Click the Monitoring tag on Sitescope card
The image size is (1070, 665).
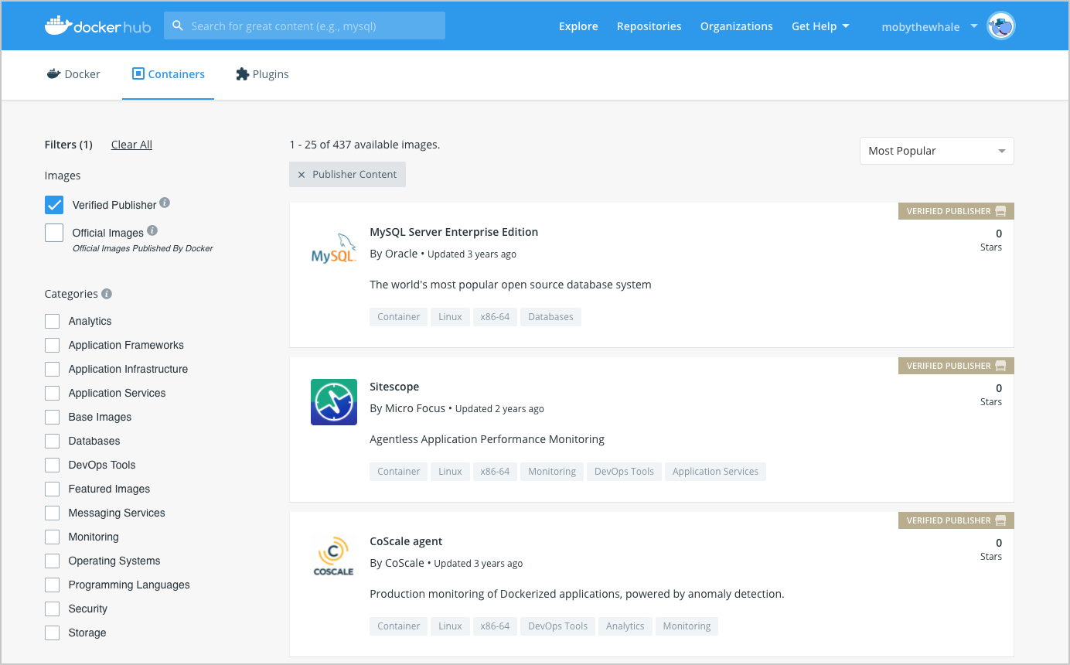click(x=552, y=472)
